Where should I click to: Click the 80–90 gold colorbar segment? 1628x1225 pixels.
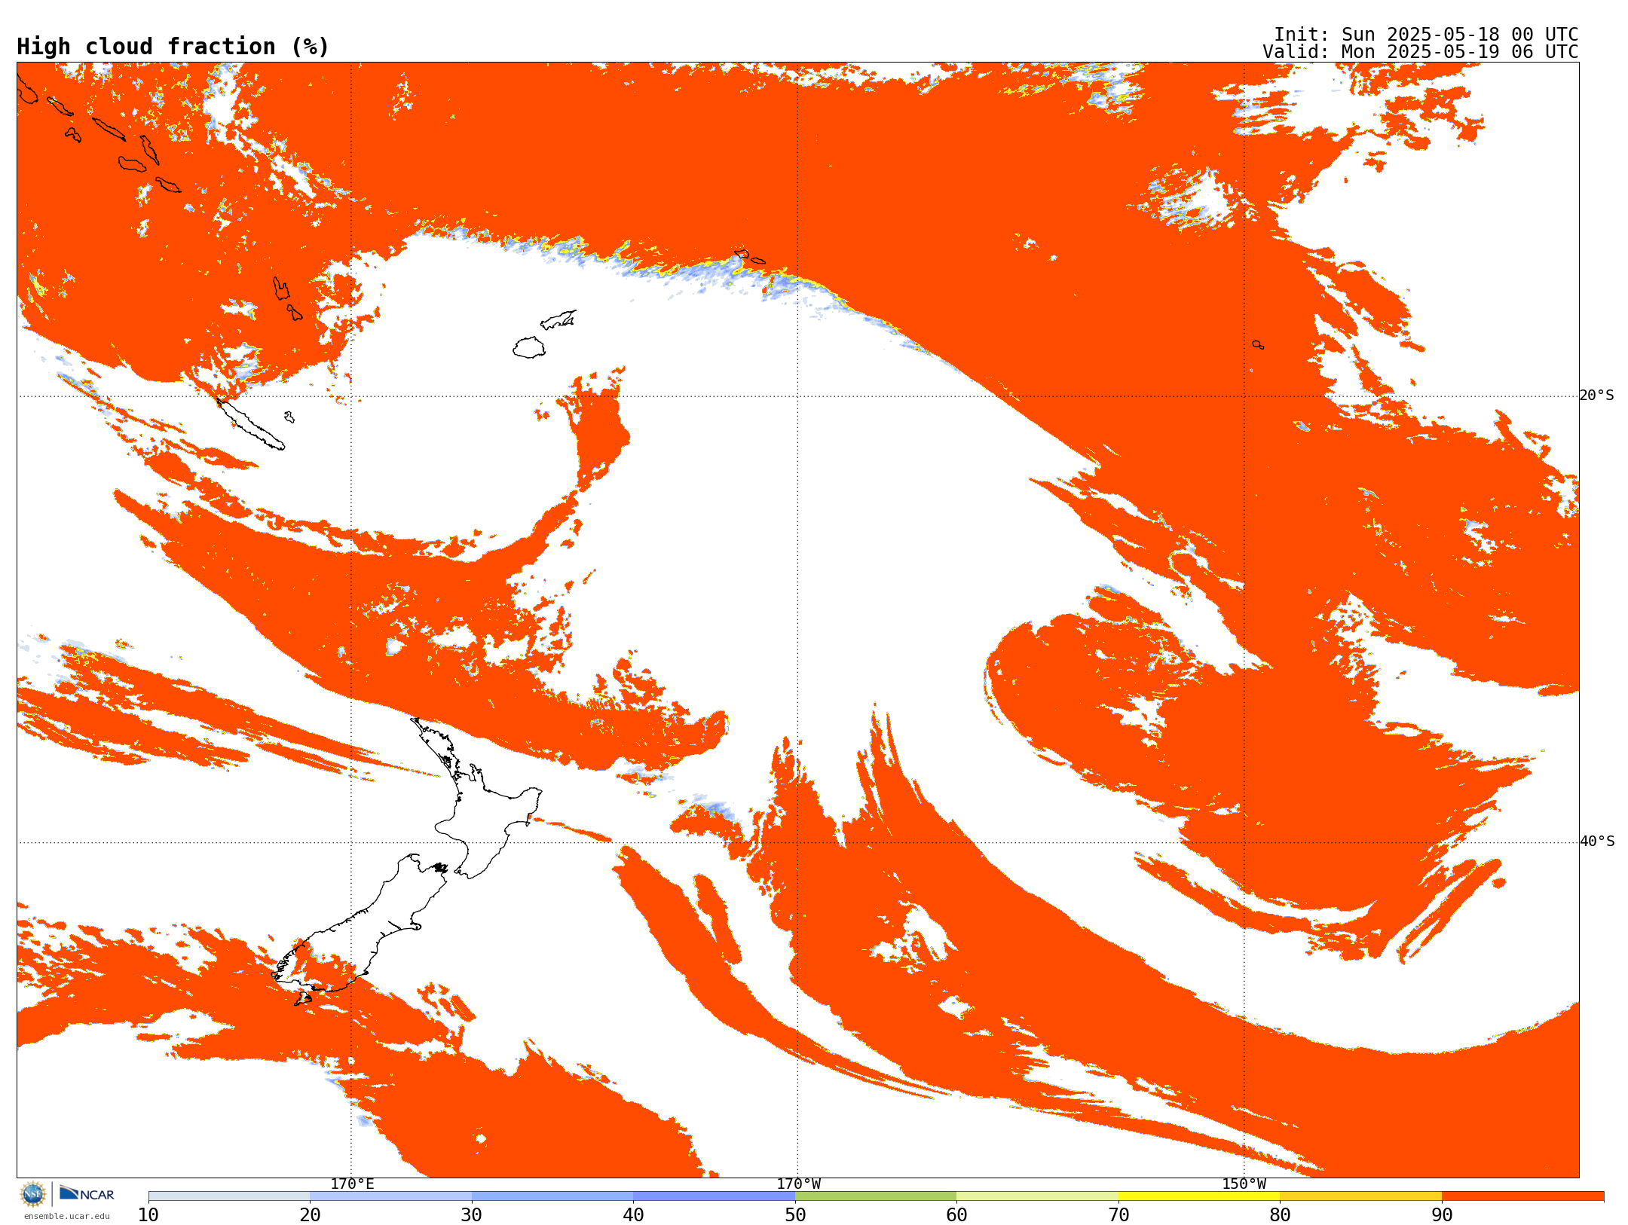tap(1360, 1196)
